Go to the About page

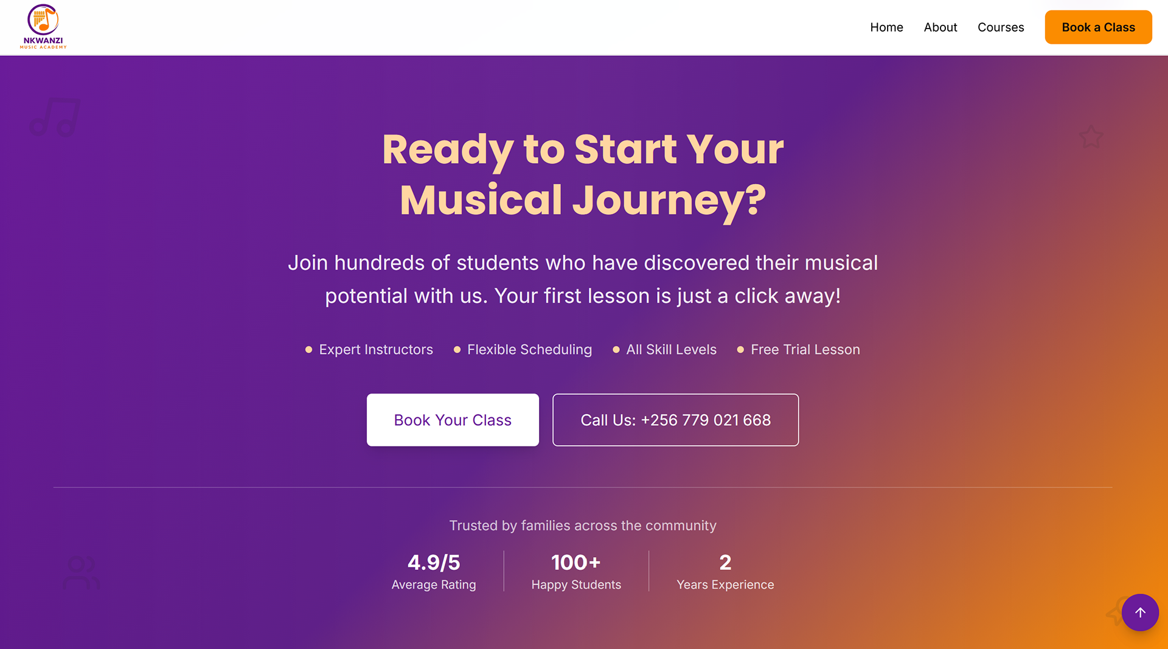(x=940, y=27)
